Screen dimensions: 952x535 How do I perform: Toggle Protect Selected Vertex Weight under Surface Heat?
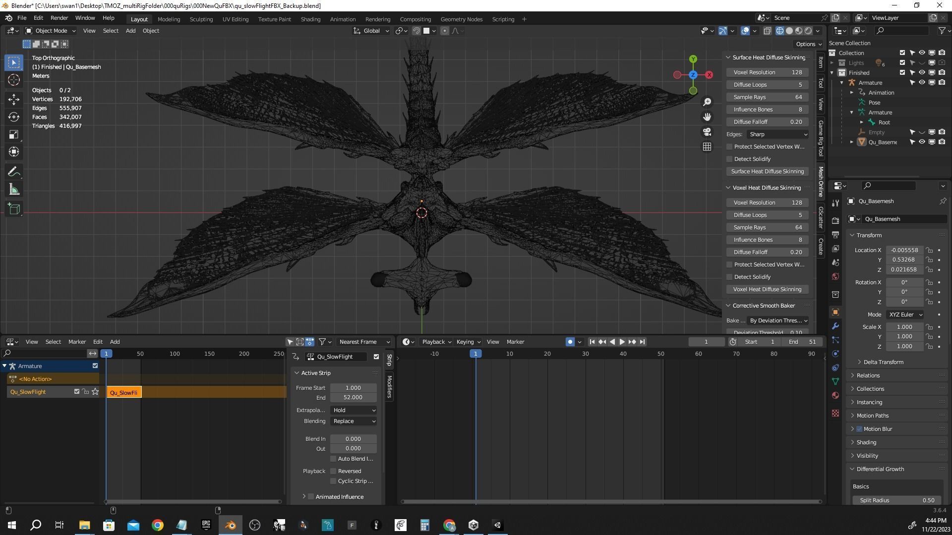tap(729, 147)
